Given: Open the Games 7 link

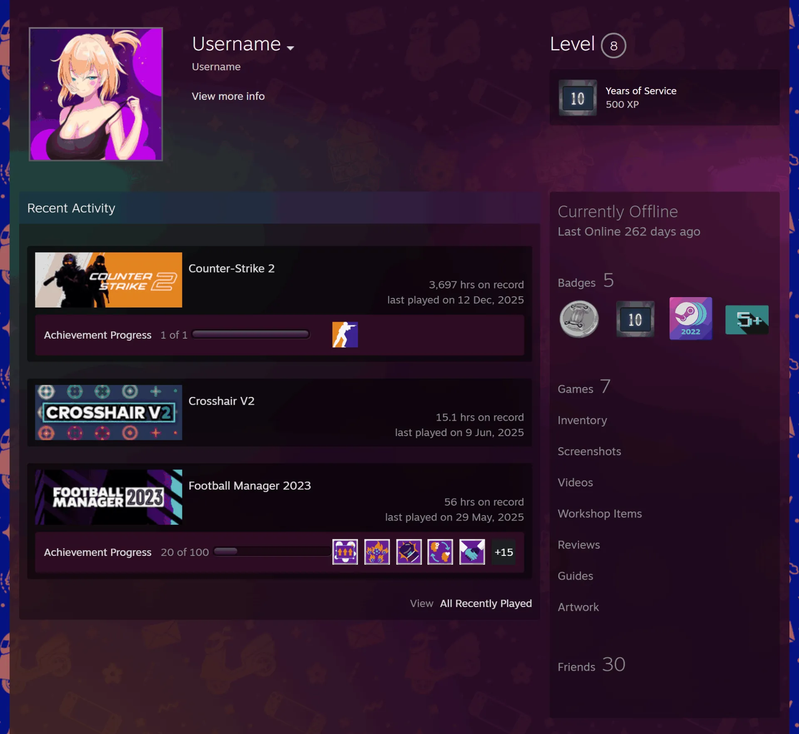Looking at the screenshot, I should [584, 387].
